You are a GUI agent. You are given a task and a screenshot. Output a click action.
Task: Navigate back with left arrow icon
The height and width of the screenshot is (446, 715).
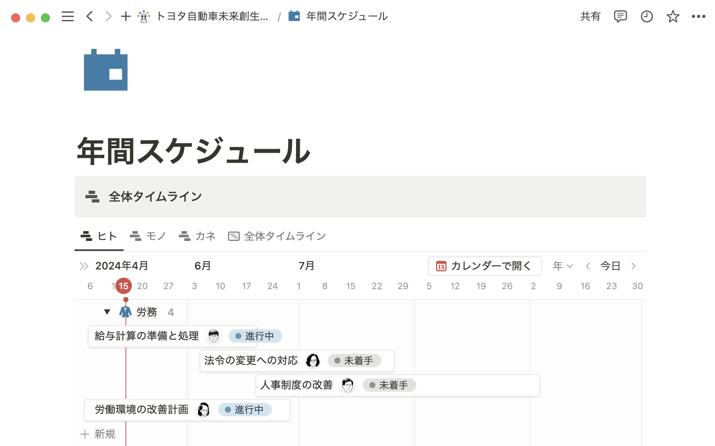[x=89, y=16]
